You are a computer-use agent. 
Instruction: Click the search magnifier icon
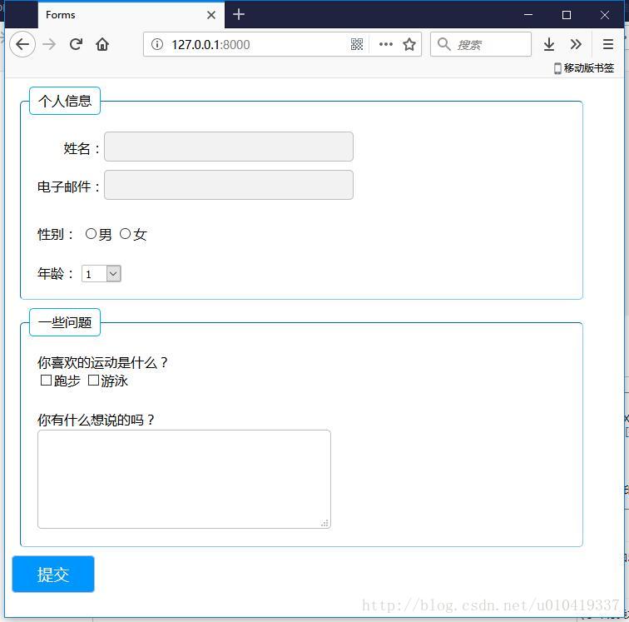pyautogui.click(x=443, y=44)
